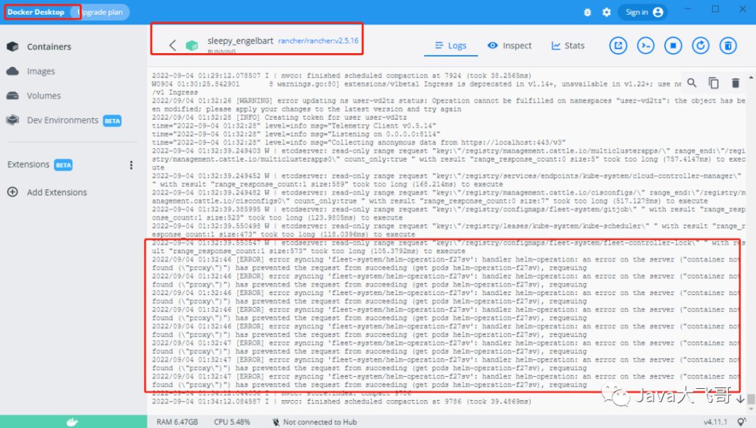Open container in browser icon

(x=618, y=45)
